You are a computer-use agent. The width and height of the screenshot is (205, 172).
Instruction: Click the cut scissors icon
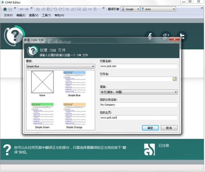pos(38,9)
